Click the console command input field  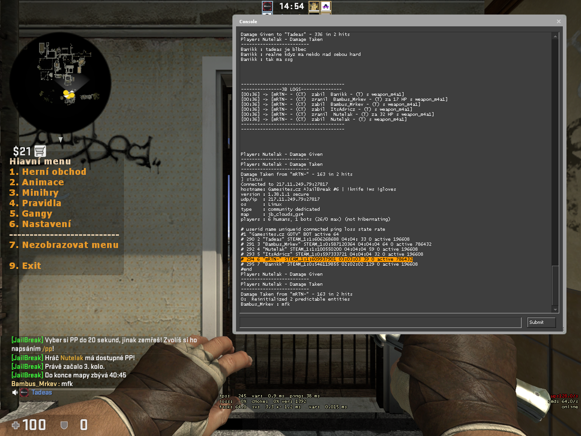click(380, 322)
